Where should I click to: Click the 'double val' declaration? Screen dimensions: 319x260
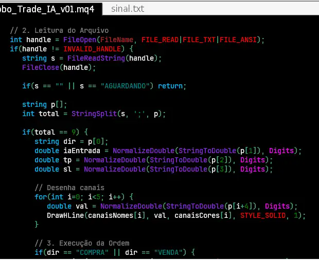coord(67,206)
